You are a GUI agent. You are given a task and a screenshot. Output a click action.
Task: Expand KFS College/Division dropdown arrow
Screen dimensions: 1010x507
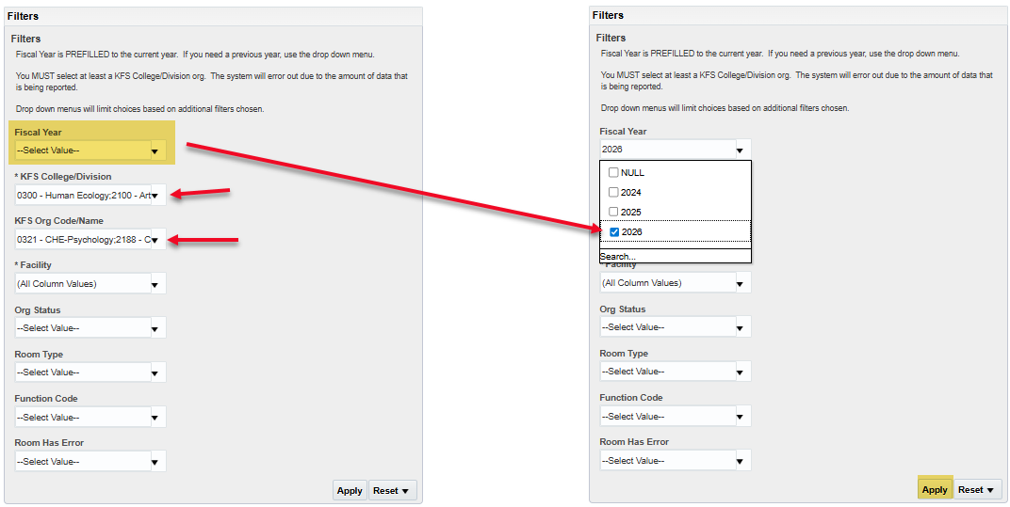click(155, 196)
